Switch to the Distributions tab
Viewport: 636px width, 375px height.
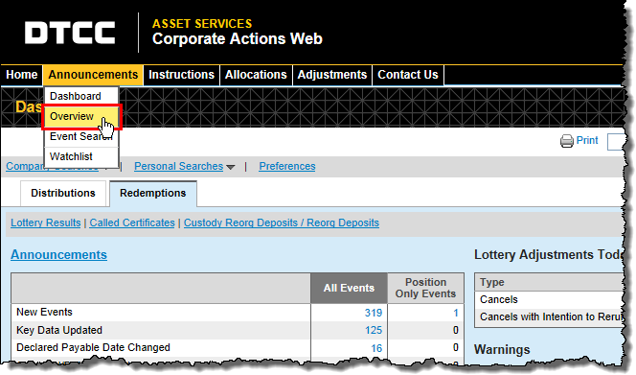63,193
